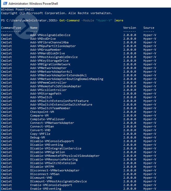Select the Add-VMDvdDrive entry
171x191 pixels.
pyautogui.click(x=43, y=39)
